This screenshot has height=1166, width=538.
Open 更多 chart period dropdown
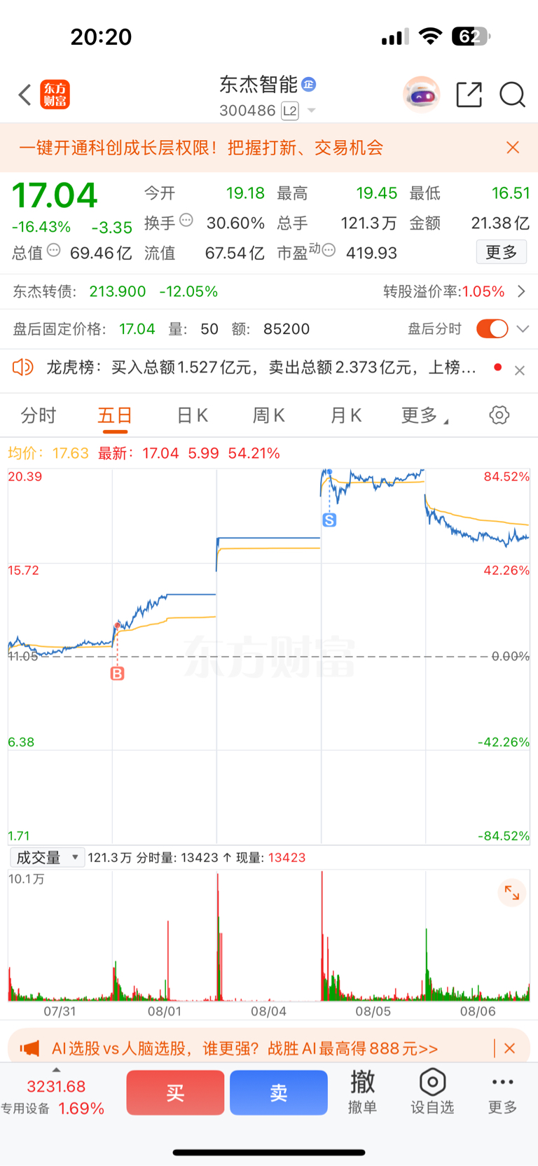(x=425, y=416)
